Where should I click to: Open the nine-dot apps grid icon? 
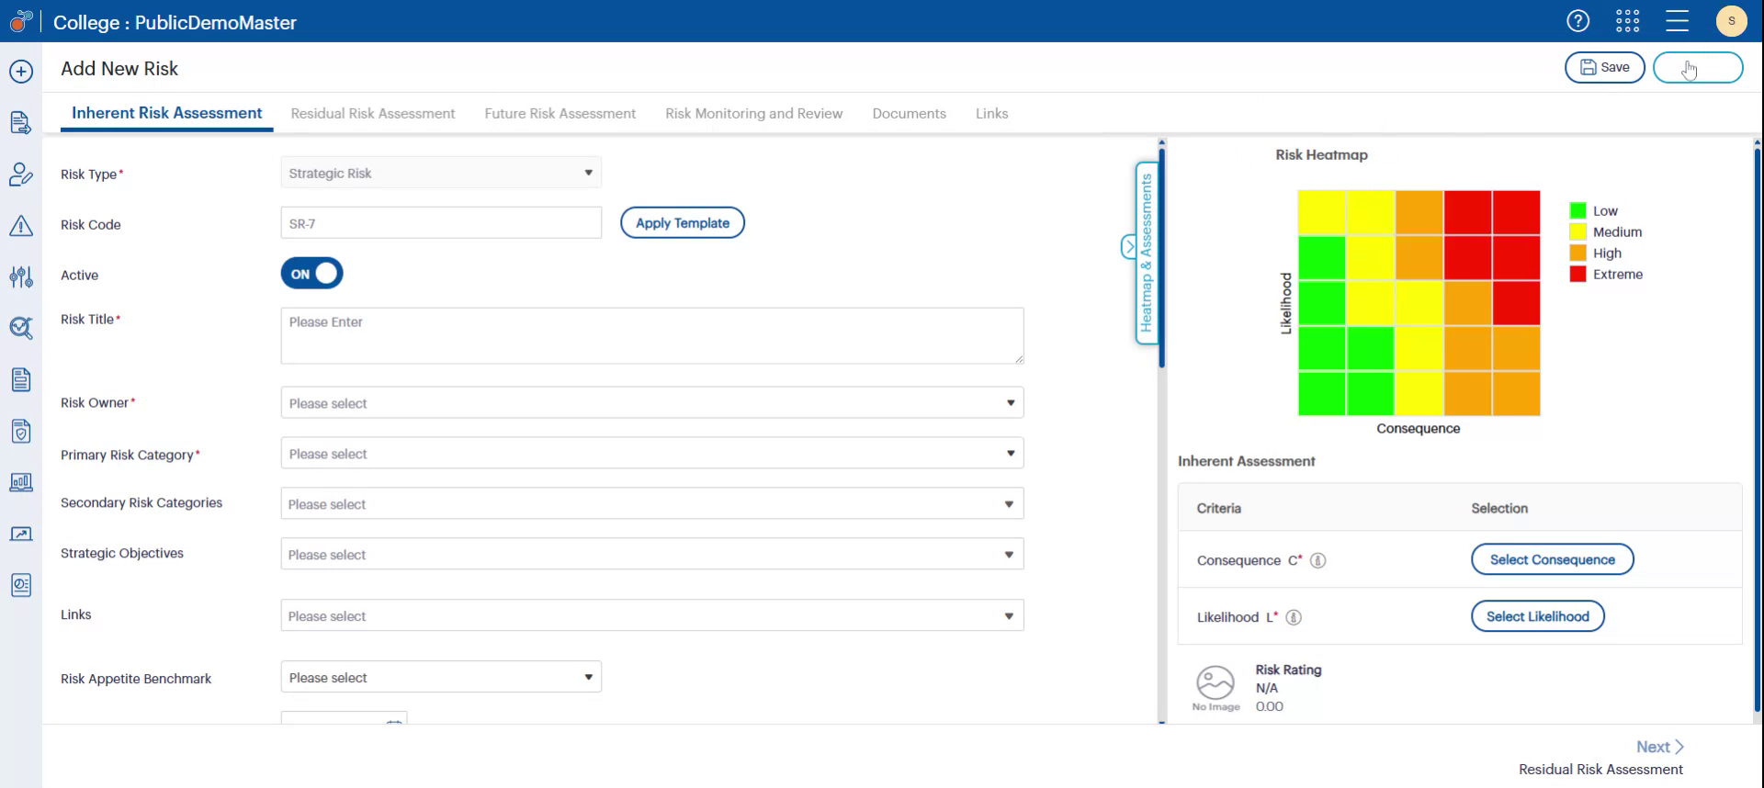1627,21
